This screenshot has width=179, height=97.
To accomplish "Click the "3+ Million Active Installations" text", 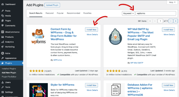I will [x=119, y=75].
